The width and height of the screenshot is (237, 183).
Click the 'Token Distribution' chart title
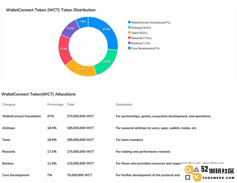51,10
